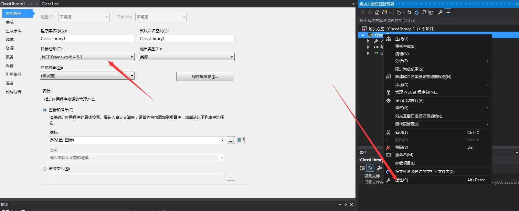Open the Icon (默认值: 图标) dropdown
The image size is (519, 211).
click(x=137, y=140)
